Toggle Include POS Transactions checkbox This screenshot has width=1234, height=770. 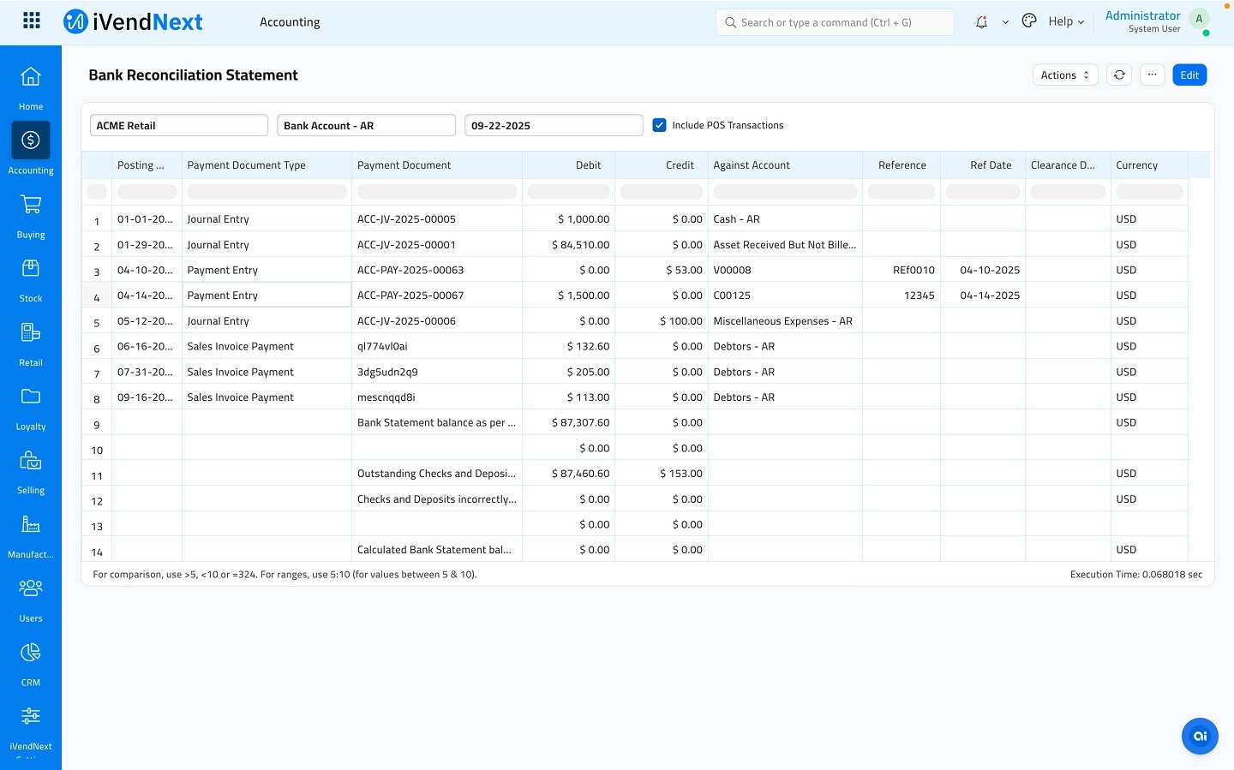[x=659, y=125]
